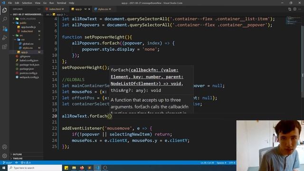304x171 pixels.
Task: Open the Explorer view in activity bar
Action: point(4,10)
